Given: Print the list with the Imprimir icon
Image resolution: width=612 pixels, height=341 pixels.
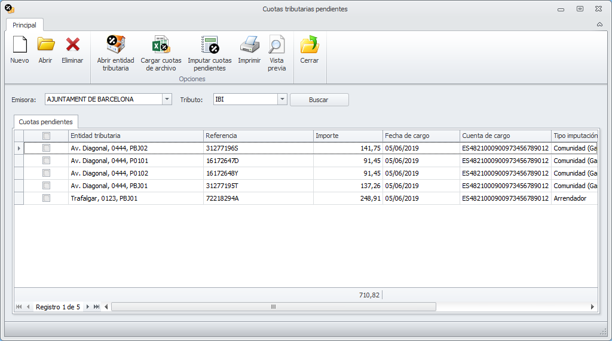Looking at the screenshot, I should click(249, 45).
